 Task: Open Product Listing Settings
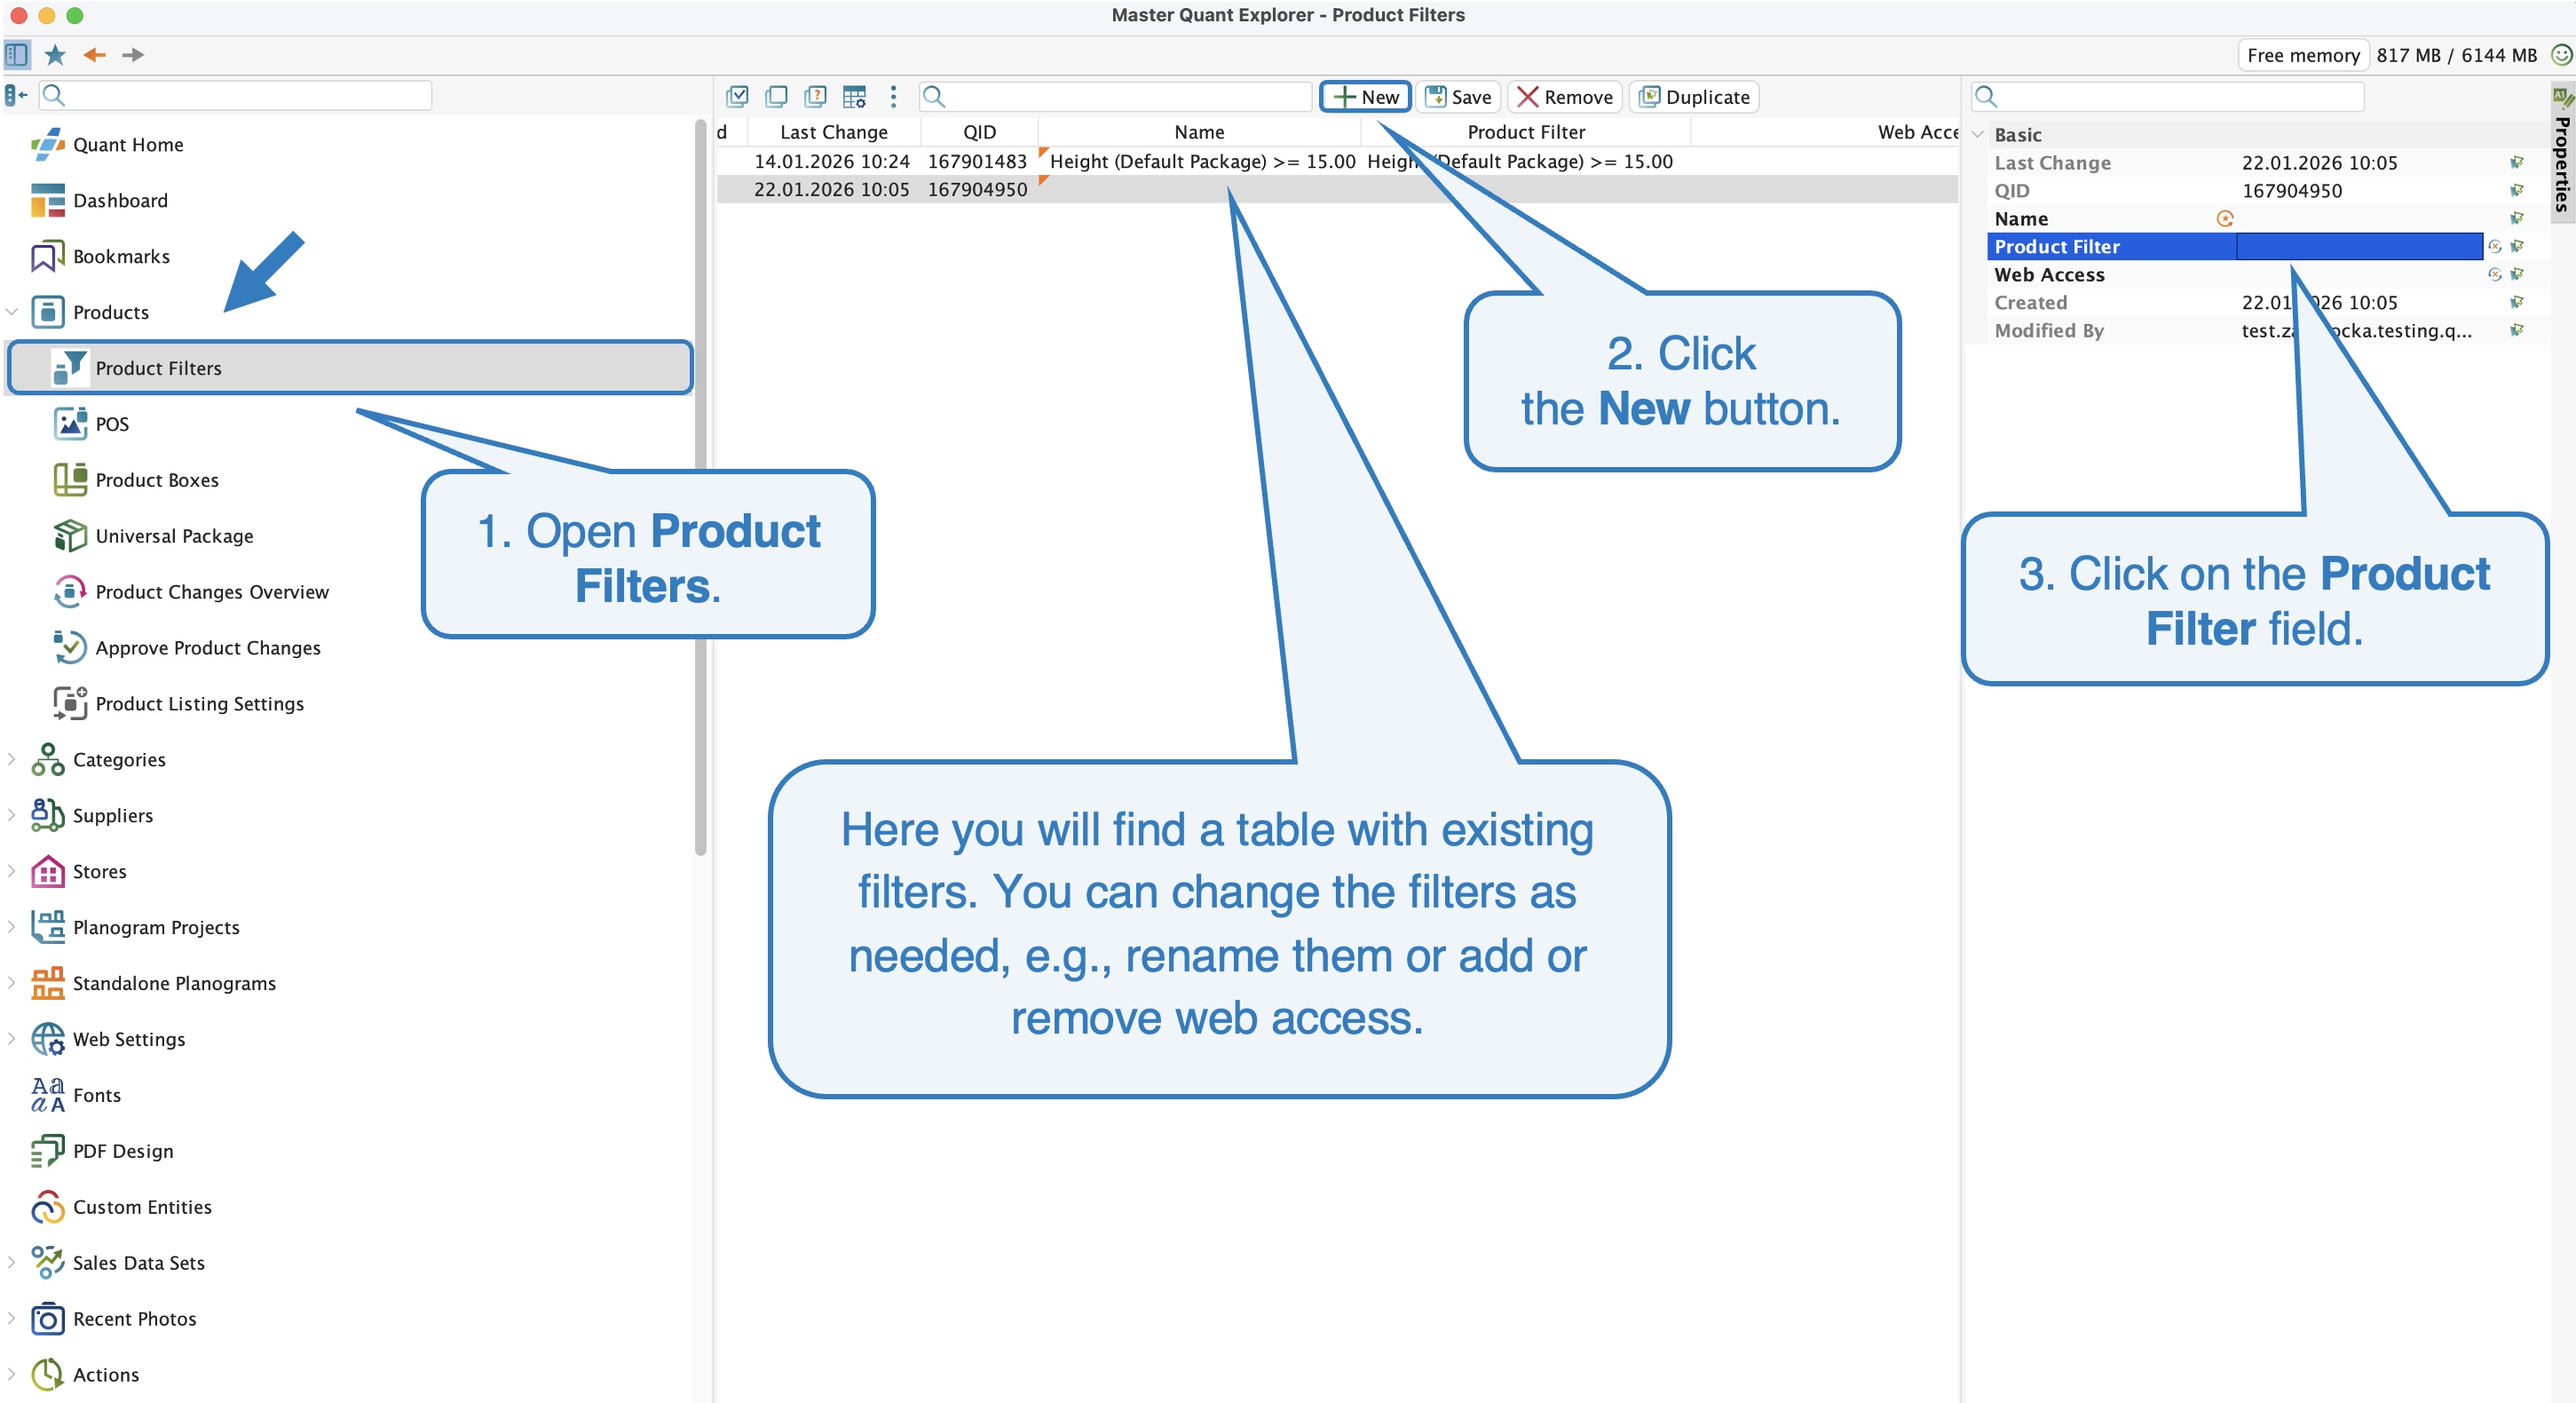pyautogui.click(x=199, y=704)
